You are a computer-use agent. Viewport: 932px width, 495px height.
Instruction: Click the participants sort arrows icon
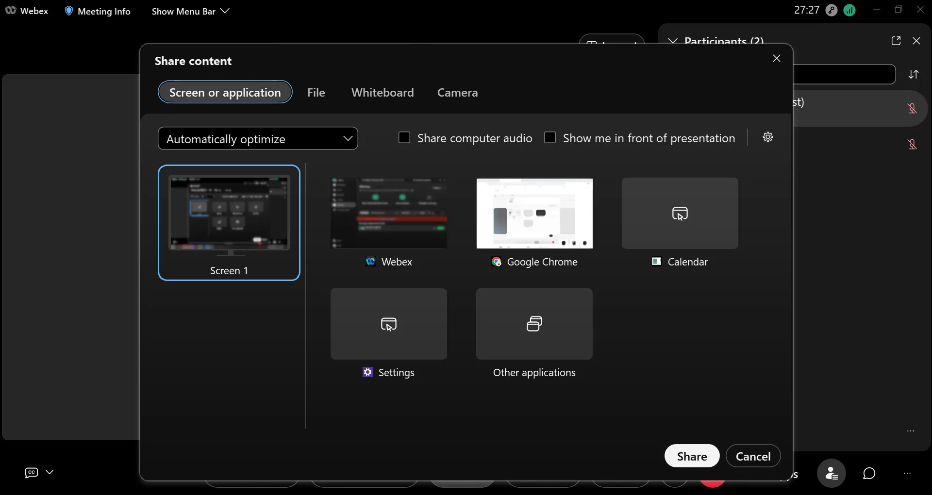point(914,74)
